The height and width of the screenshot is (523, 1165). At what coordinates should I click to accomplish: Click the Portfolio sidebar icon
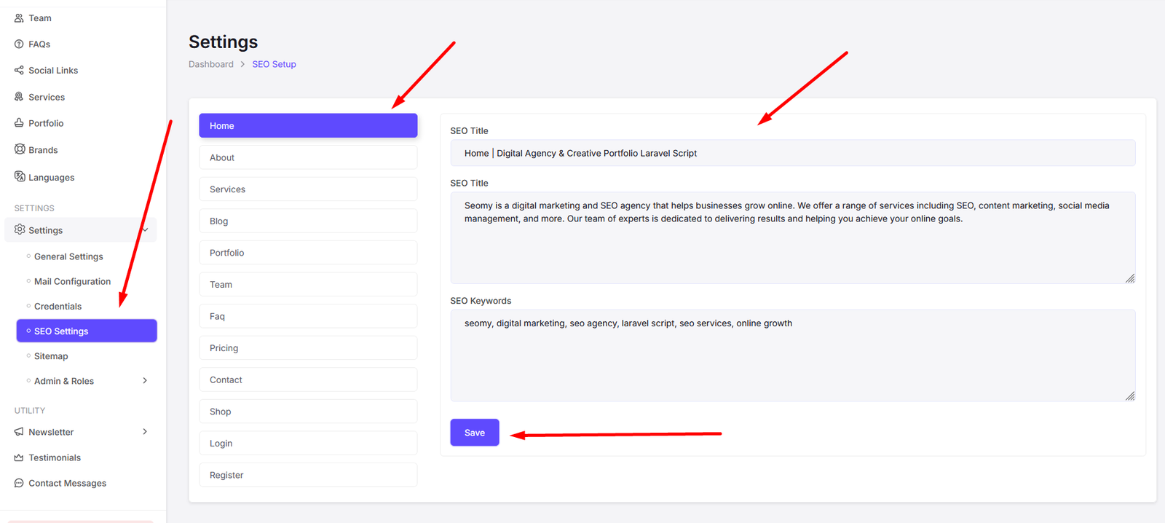tap(19, 123)
